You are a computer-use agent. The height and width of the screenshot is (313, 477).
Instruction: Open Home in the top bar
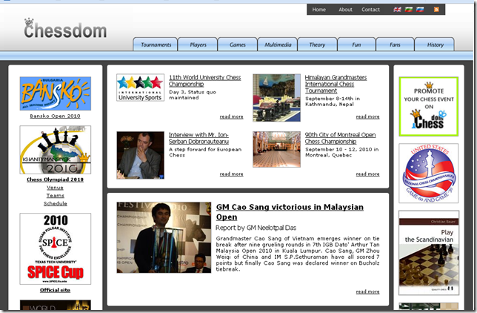(318, 10)
